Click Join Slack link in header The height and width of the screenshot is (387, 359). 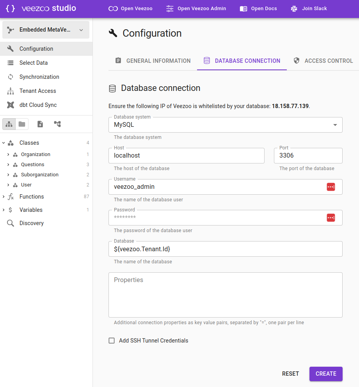[309, 9]
